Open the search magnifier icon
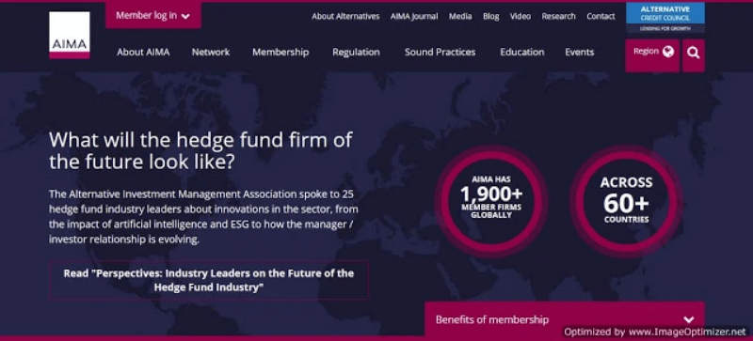The height and width of the screenshot is (341, 753). 693,53
